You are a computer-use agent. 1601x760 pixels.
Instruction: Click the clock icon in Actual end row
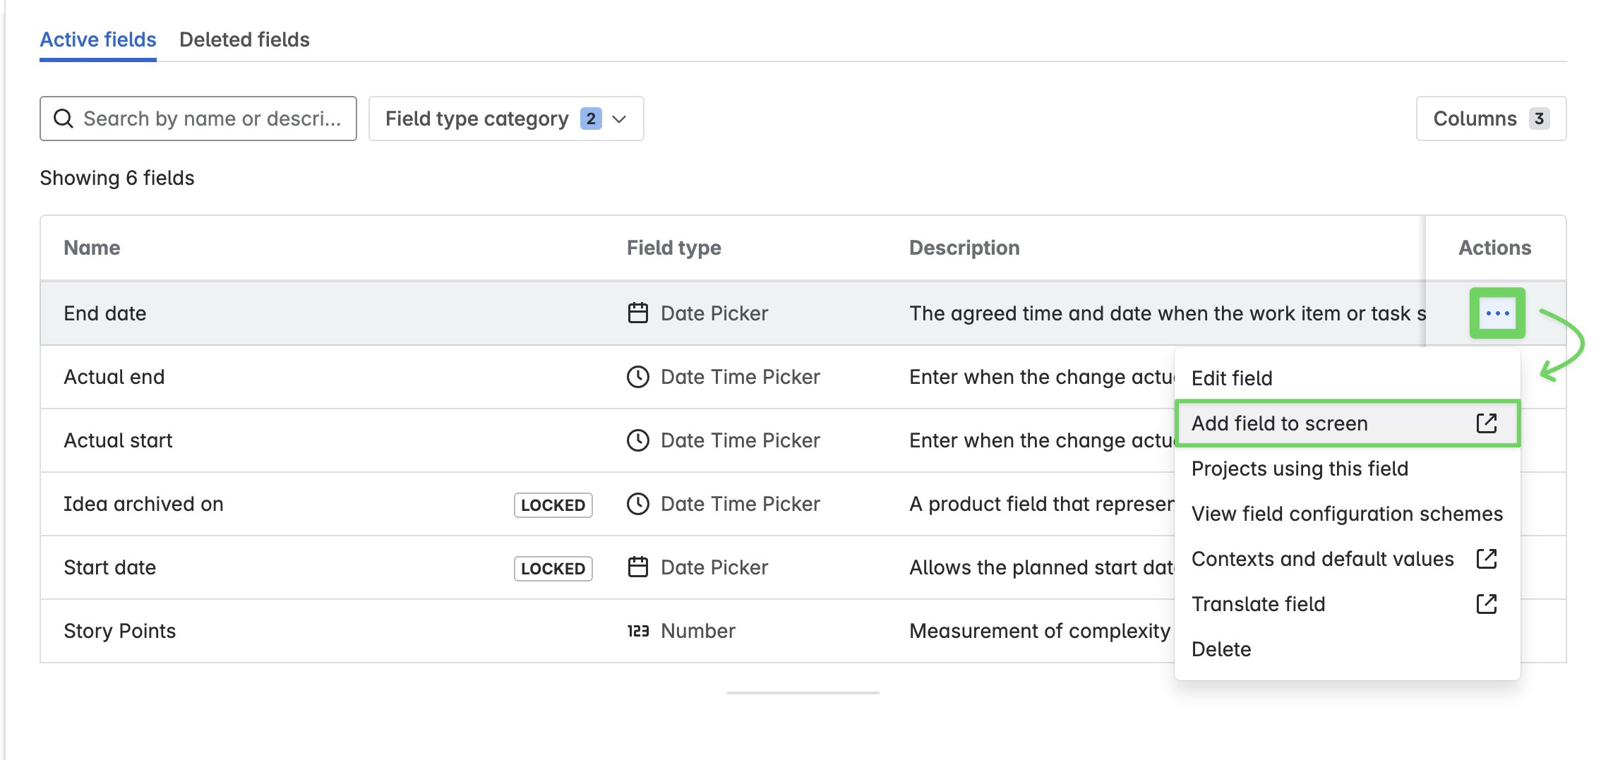638,377
